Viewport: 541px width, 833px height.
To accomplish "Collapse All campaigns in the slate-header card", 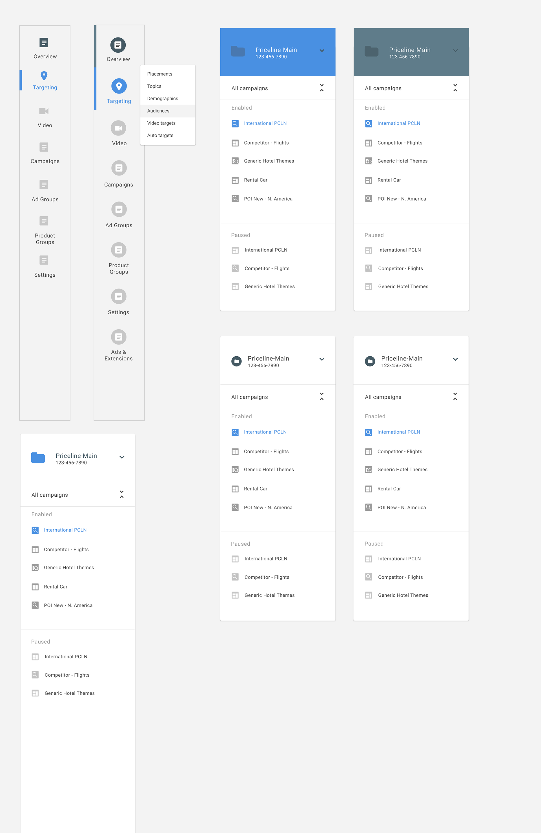I will [x=455, y=88].
